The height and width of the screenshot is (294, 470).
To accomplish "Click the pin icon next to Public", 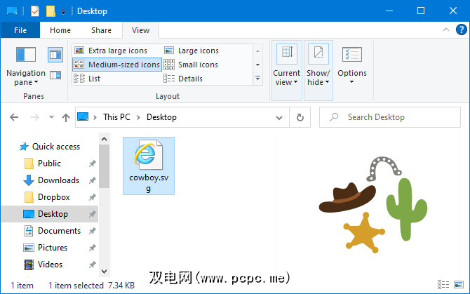I will pos(93,163).
